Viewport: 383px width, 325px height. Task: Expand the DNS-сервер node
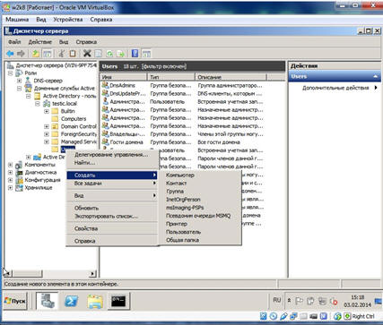pos(20,81)
